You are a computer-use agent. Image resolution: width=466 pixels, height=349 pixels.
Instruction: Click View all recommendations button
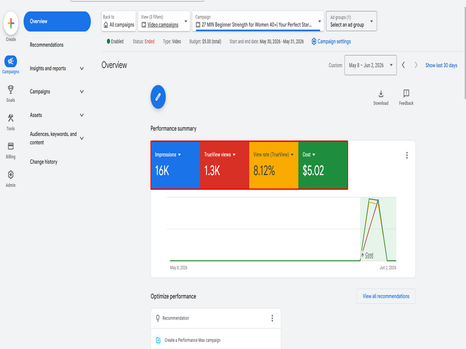(x=386, y=296)
